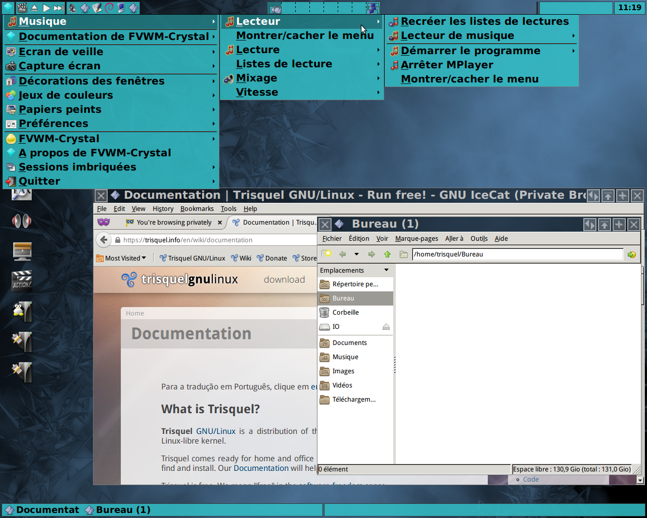Click the download link on Trisquel site
This screenshot has width=647, height=518.
click(x=284, y=280)
